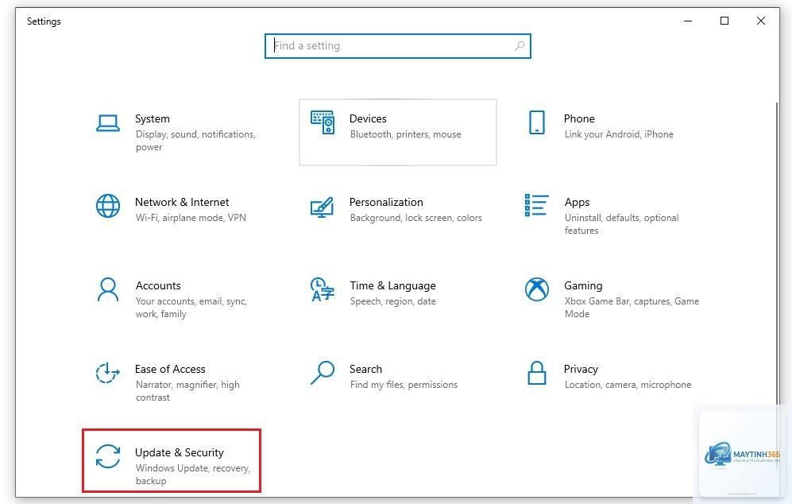Click 'Bluetooth, printers, mouse' description
Image resolution: width=792 pixels, height=504 pixels.
coord(406,134)
